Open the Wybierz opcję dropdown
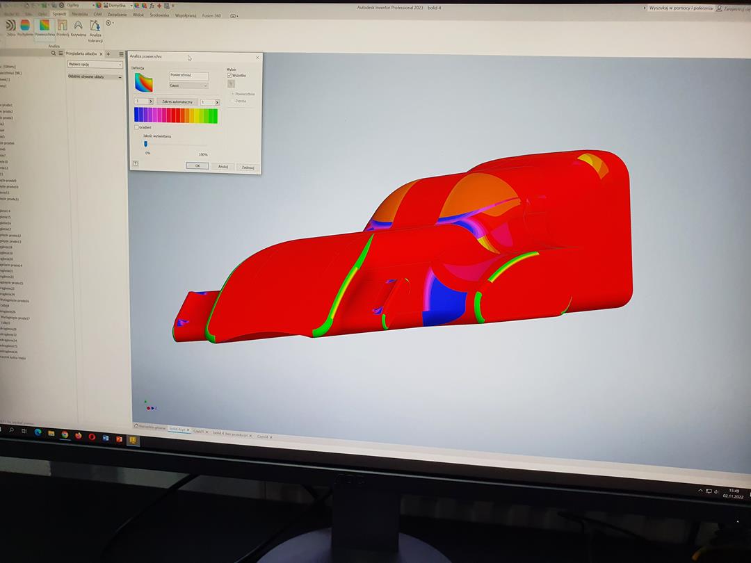This screenshot has width=751, height=563. tap(95, 64)
